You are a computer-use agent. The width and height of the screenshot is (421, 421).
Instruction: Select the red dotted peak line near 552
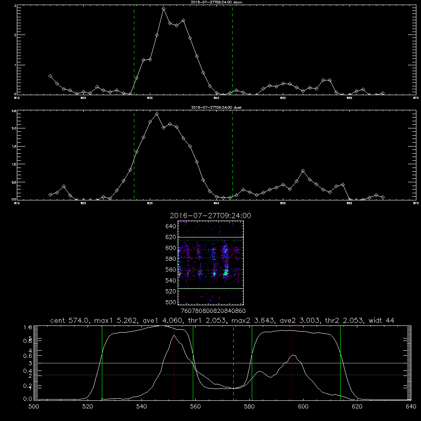point(174,362)
